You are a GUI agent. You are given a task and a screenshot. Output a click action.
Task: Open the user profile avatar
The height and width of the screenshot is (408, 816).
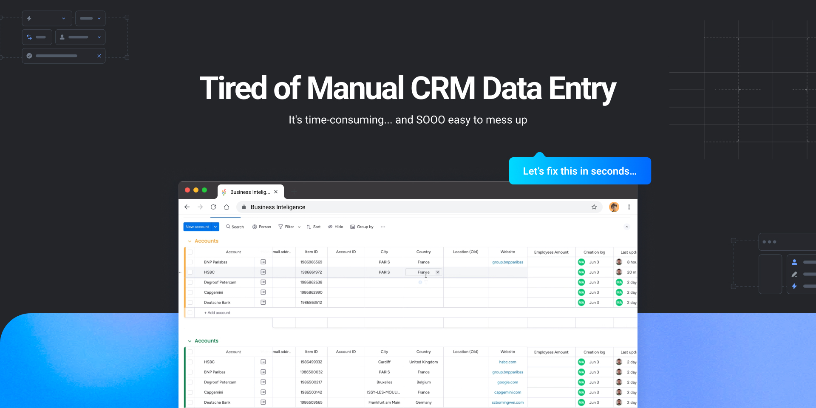pyautogui.click(x=614, y=207)
